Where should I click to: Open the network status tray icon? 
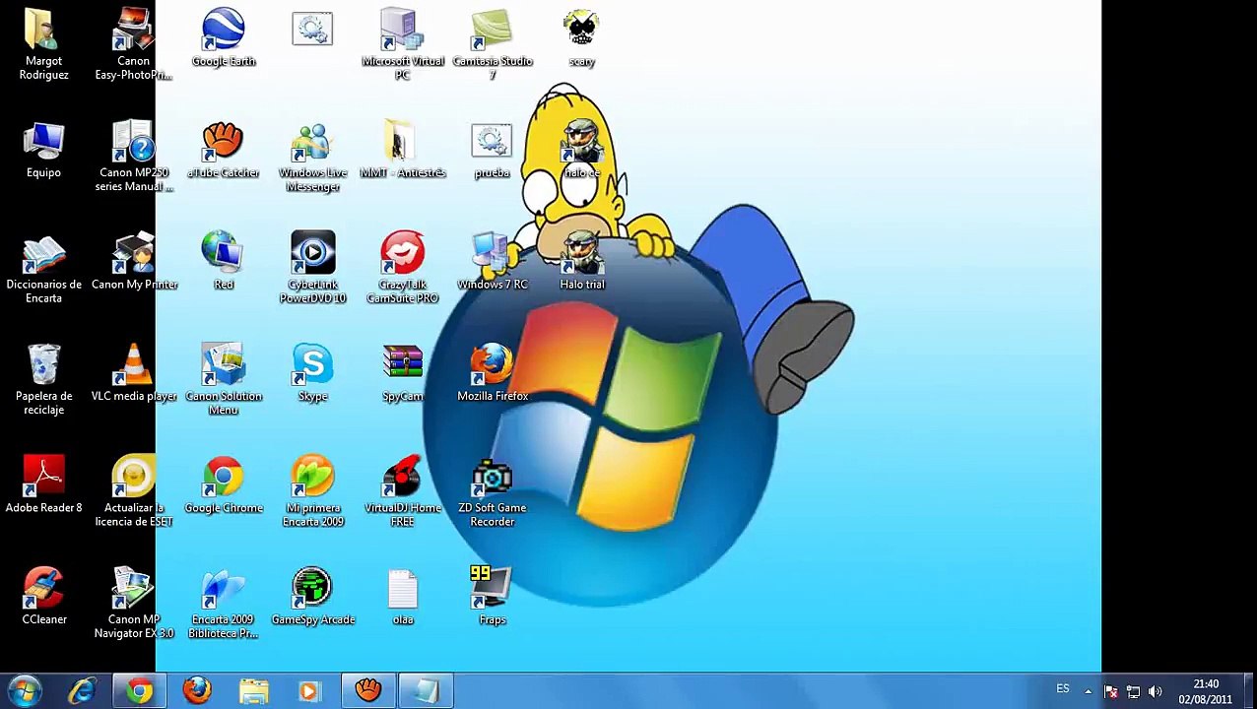[x=1133, y=691]
